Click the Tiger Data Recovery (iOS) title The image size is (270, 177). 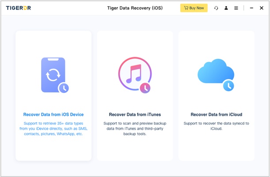[135, 8]
